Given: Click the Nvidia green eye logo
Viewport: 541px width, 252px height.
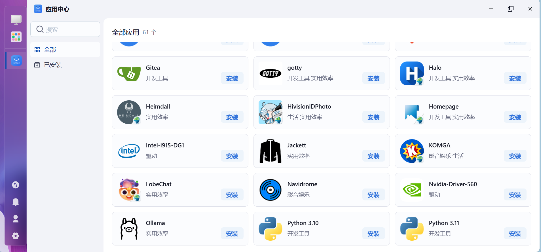Looking at the screenshot, I should point(412,190).
